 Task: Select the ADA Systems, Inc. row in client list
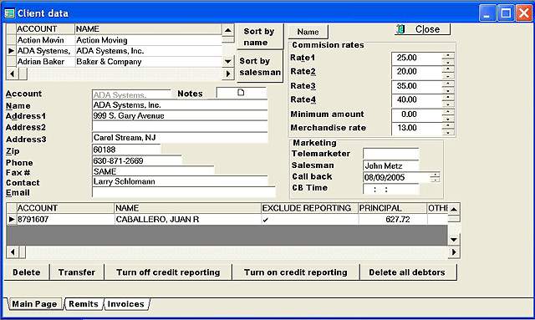click(115, 51)
